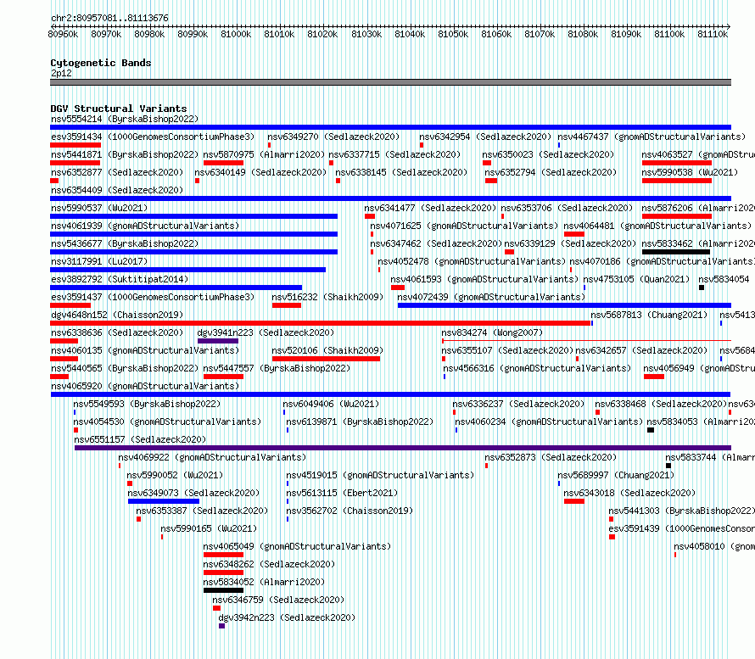Click nsv4065920 gnomAD variant label
This screenshot has width=755, height=659.
click(x=145, y=386)
